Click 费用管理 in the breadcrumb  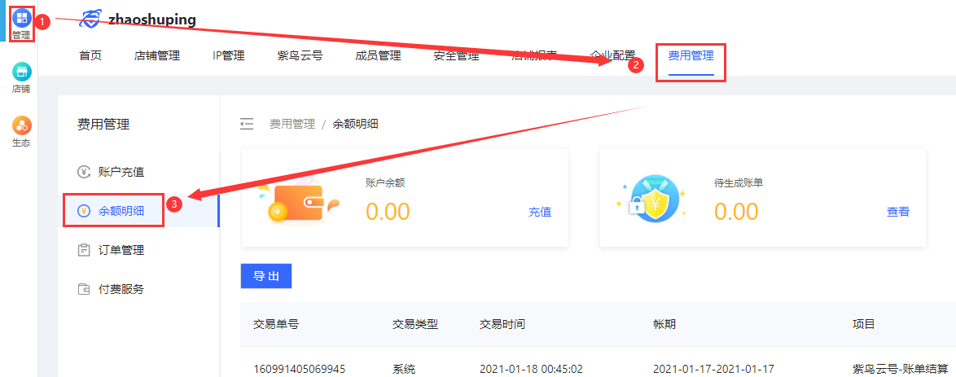click(292, 125)
